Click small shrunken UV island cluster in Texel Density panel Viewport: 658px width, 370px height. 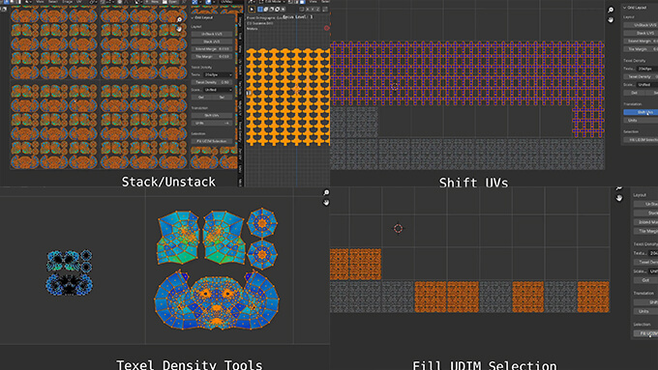click(x=70, y=272)
